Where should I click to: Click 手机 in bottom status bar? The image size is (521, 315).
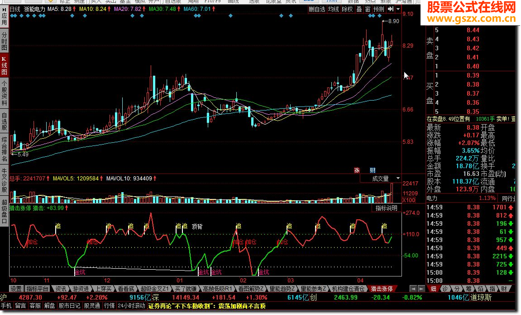point(6,305)
